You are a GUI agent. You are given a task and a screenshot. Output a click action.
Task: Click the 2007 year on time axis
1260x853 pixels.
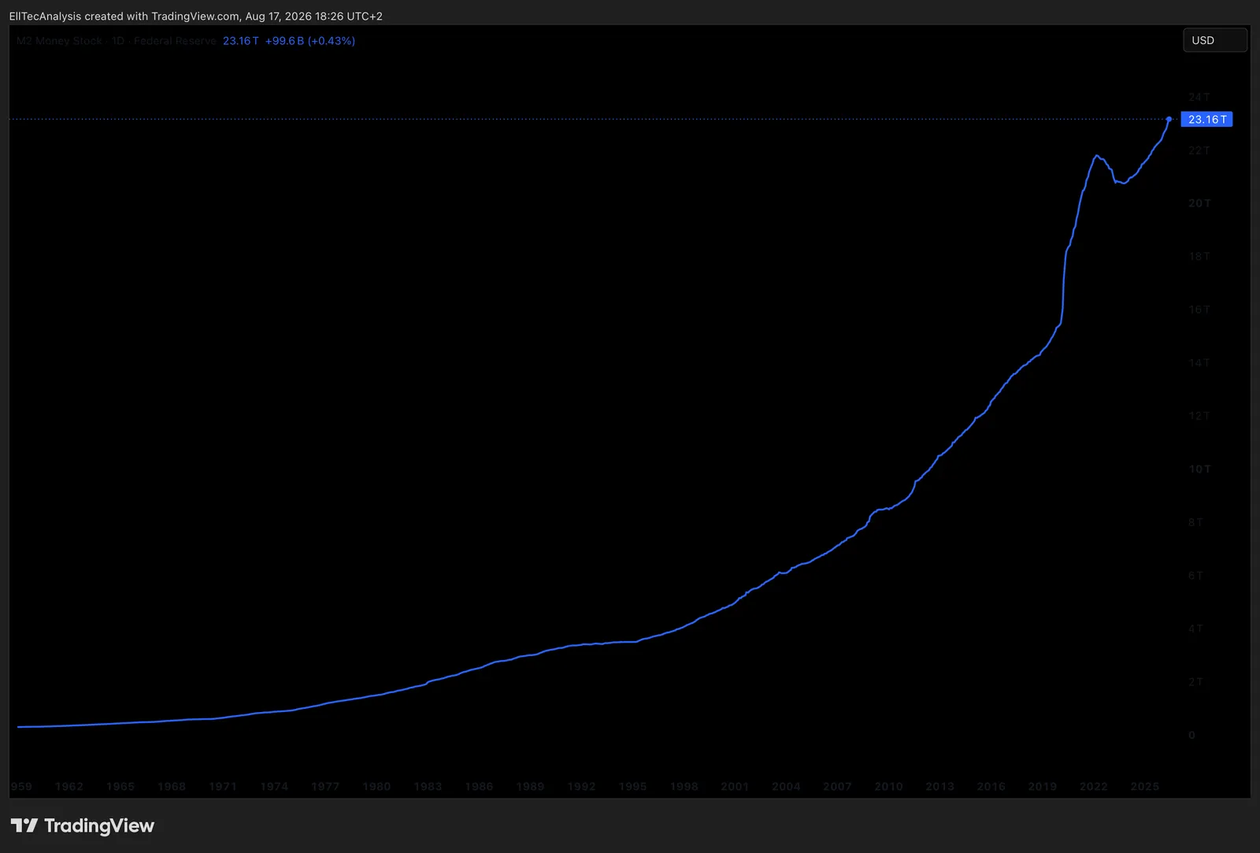[837, 786]
